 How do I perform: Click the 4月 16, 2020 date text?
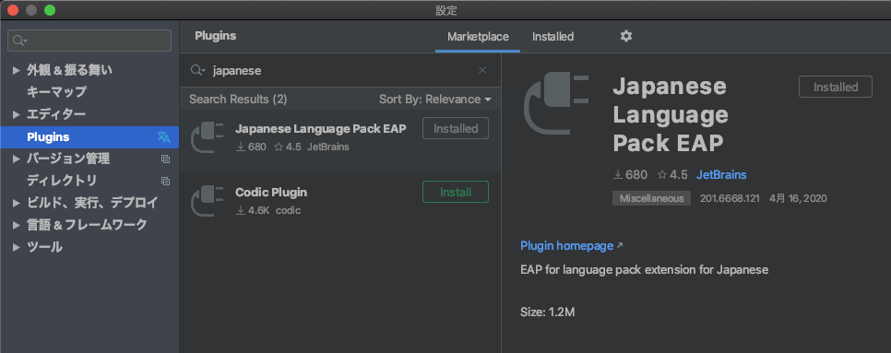798,199
